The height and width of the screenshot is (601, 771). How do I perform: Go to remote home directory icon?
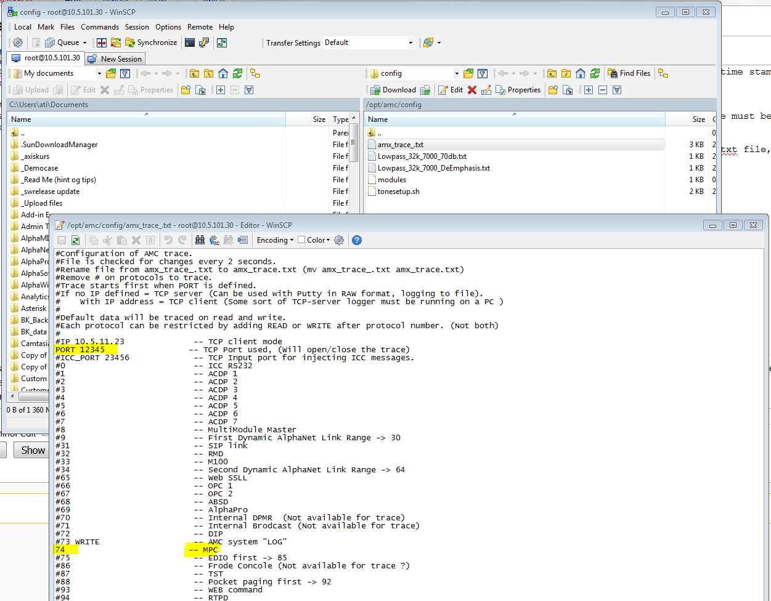point(581,73)
